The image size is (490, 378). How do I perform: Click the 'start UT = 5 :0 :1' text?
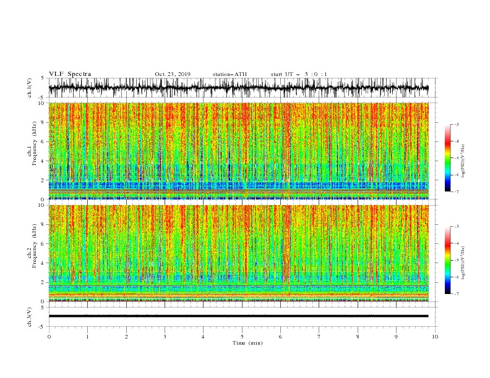[299, 74]
